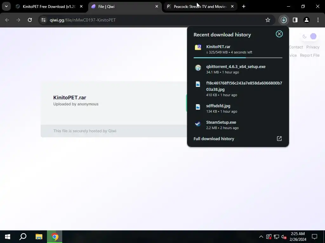Open the Chrome side panel

coord(295,20)
